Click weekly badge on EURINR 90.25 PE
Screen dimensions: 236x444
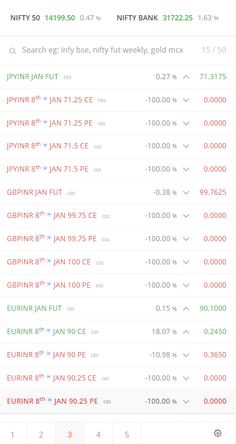tap(50, 400)
